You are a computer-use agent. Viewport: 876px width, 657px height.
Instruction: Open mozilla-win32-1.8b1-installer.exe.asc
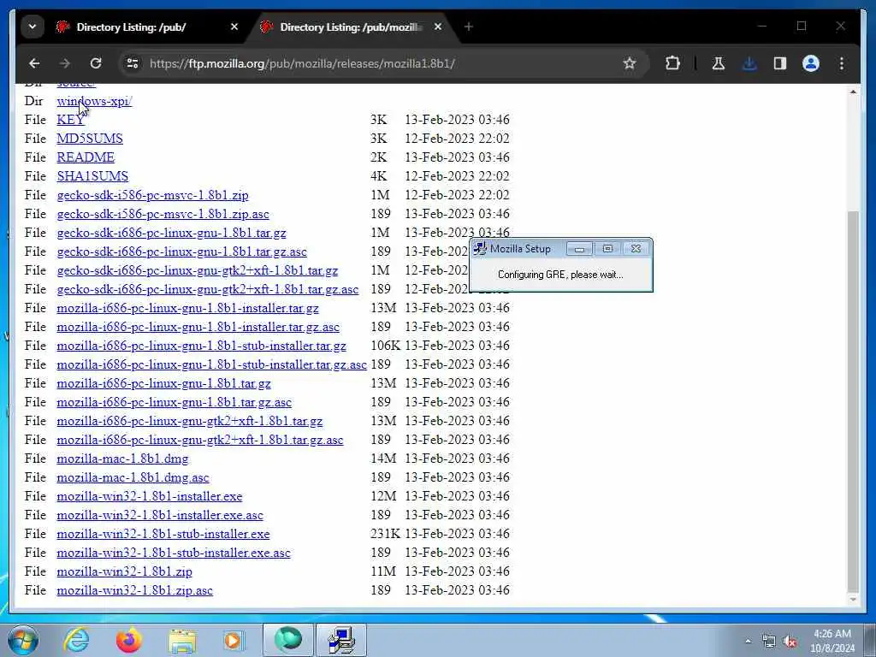pyautogui.click(x=160, y=515)
